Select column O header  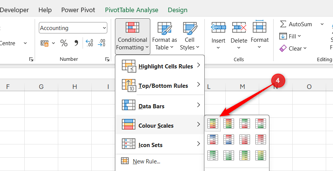309,87
